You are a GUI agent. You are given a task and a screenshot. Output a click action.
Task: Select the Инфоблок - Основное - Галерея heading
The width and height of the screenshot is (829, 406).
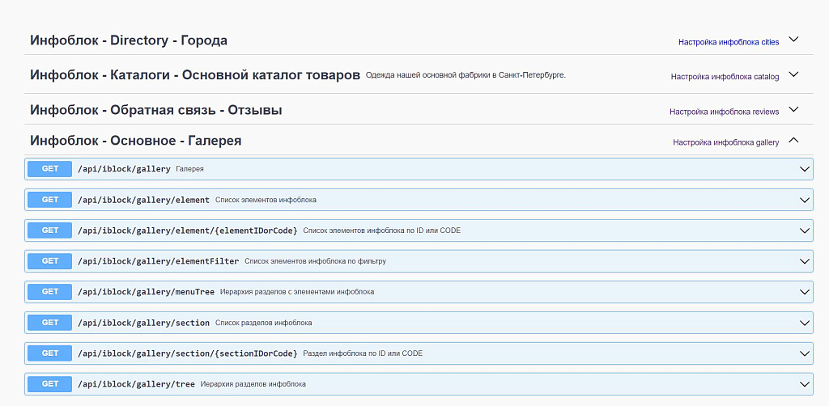(x=135, y=141)
